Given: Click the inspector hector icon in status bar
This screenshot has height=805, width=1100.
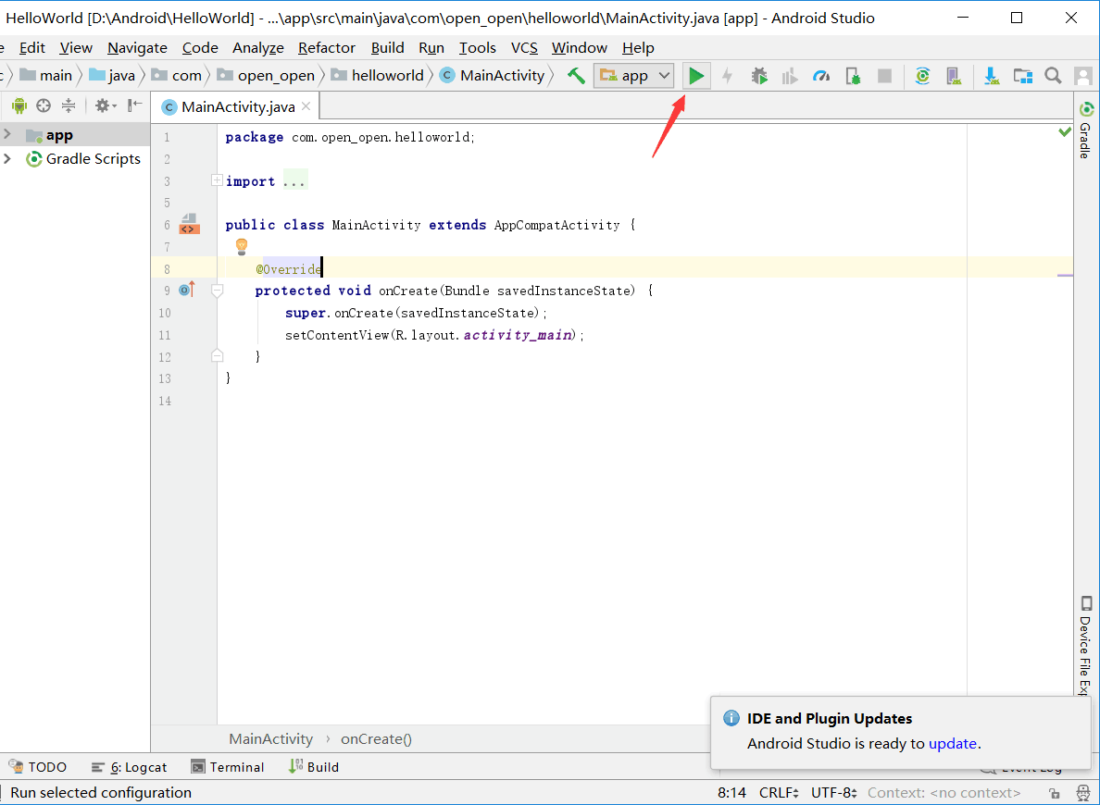Looking at the screenshot, I should pos(1082,793).
